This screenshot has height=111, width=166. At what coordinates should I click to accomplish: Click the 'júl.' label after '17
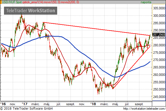point(59,104)
